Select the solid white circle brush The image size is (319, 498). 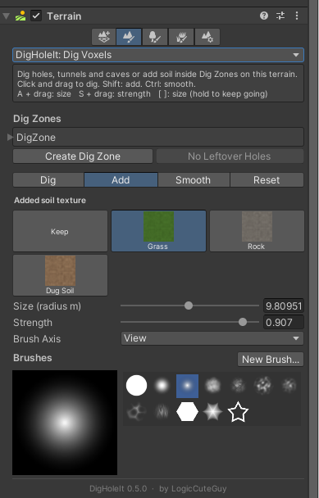(136, 386)
